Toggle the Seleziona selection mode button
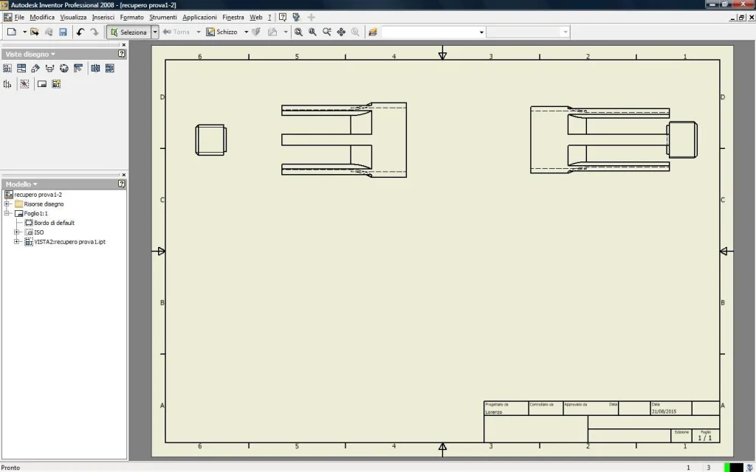The width and height of the screenshot is (756, 472). pos(128,32)
